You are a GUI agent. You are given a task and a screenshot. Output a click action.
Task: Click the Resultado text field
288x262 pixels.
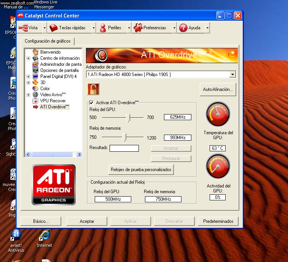pyautogui.click(x=124, y=148)
